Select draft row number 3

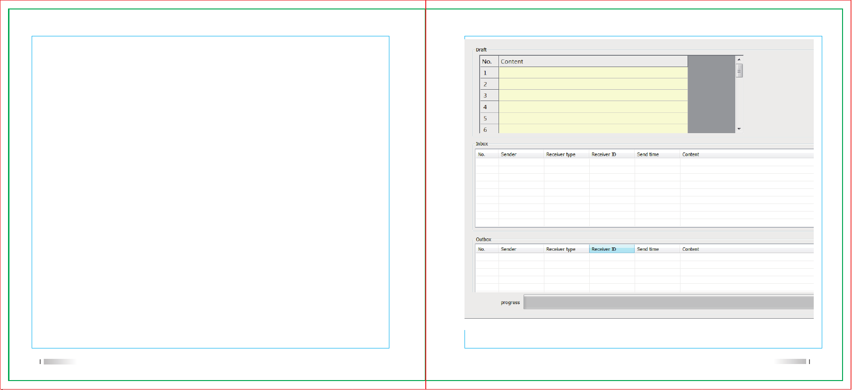(x=489, y=95)
